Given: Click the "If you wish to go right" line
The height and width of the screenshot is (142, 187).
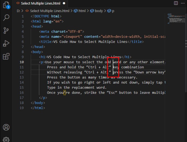Looking at the screenshot, I should [106, 82].
